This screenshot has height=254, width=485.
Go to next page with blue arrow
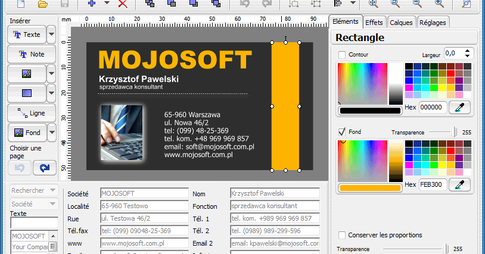point(45,168)
